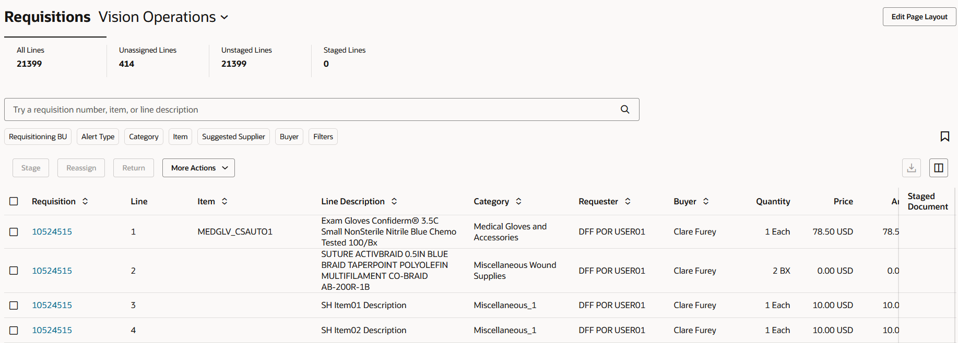Click the search magnifier icon
This screenshot has height=343, width=958.
click(624, 109)
